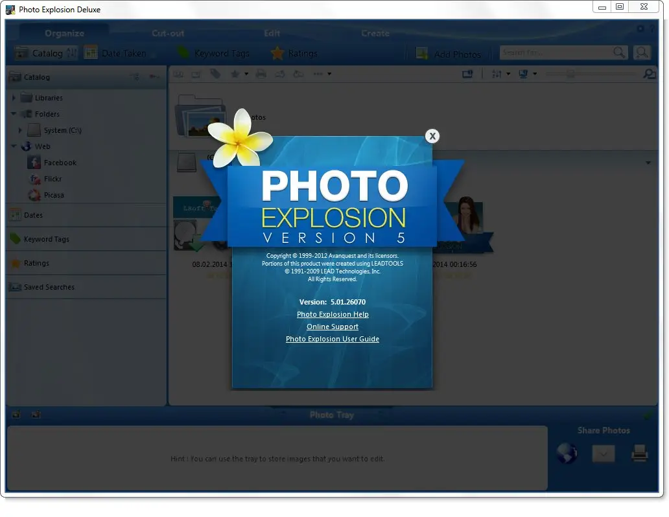Select the Picasa entry under Web
This screenshot has width=669, height=517.
point(54,195)
